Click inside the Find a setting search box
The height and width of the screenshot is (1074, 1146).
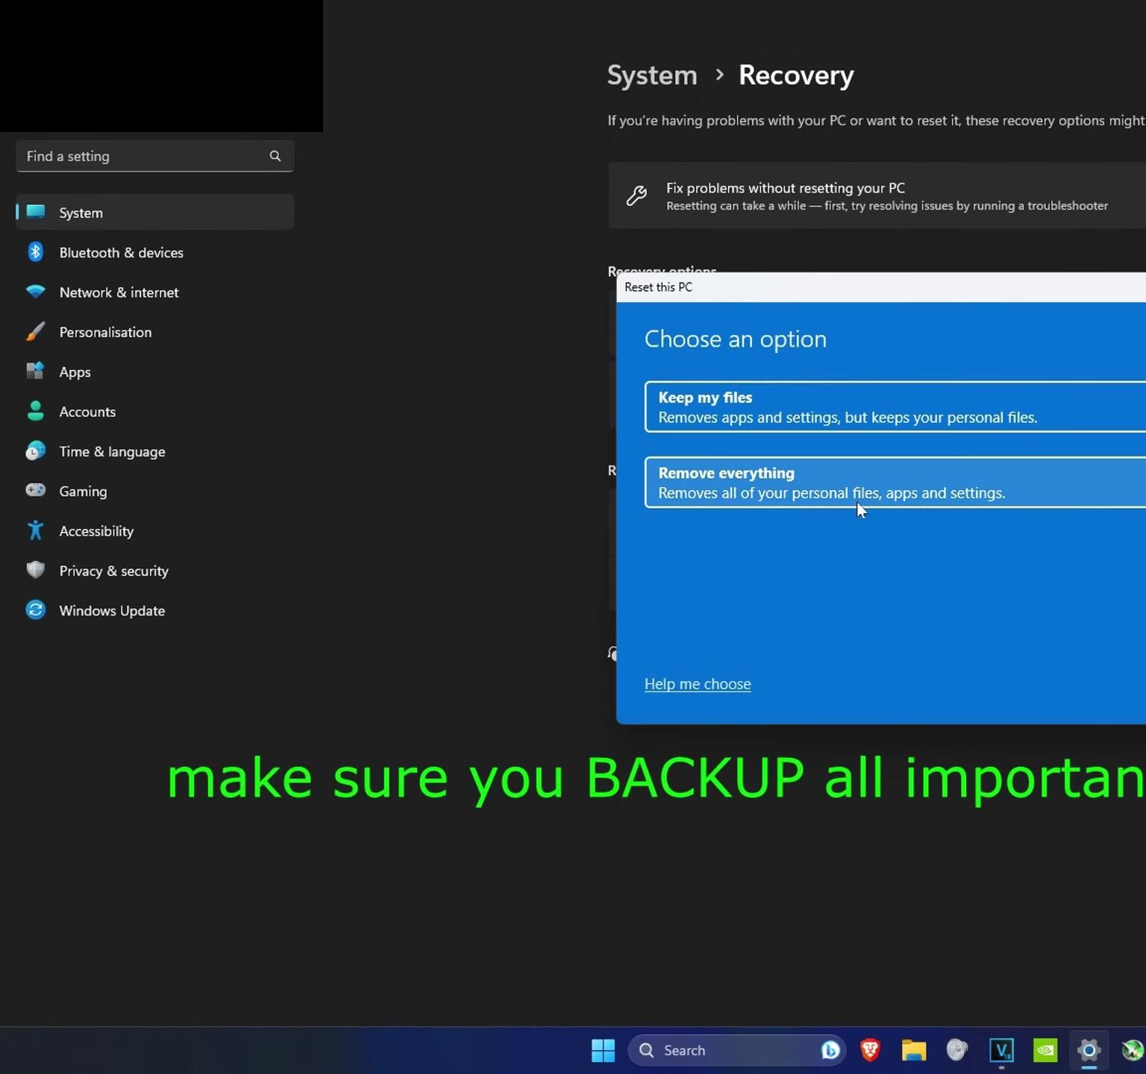154,156
